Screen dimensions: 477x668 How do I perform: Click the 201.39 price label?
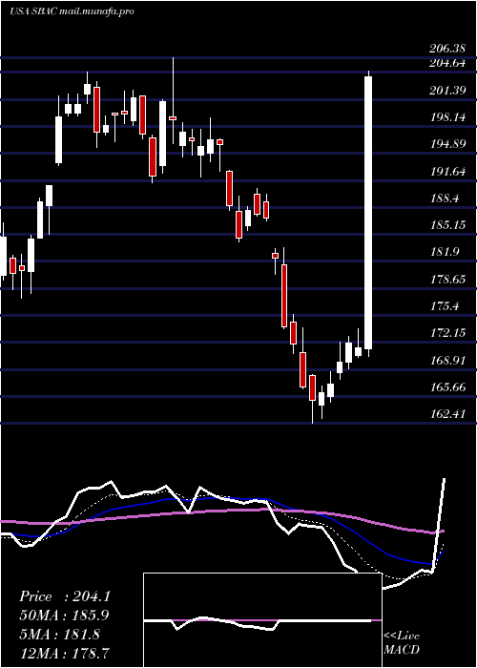coord(447,91)
